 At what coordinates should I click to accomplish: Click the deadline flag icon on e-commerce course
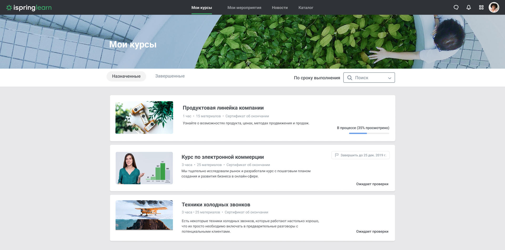pyautogui.click(x=336, y=155)
